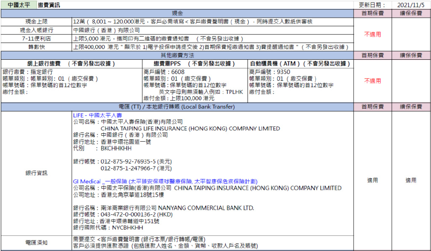Select the BKCHHKHH swift code
Viewport: 431px width, 251px height.
[116, 148]
